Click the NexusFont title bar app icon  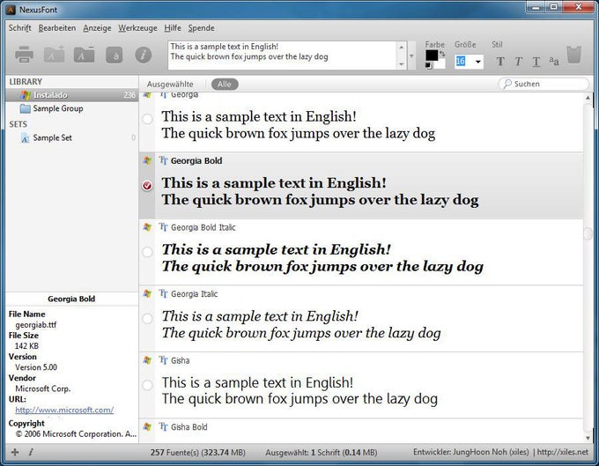(x=11, y=10)
